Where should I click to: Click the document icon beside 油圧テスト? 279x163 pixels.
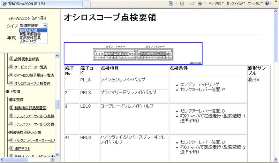[11, 148]
